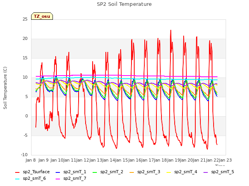
Task: Click the 25 y-axis tick label
Action: pos(25,19)
